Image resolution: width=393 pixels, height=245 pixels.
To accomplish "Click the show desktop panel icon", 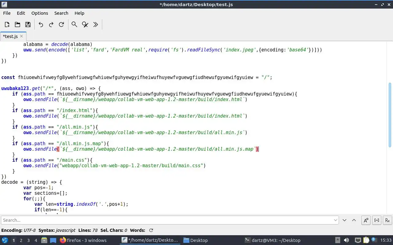I will coord(53,240).
